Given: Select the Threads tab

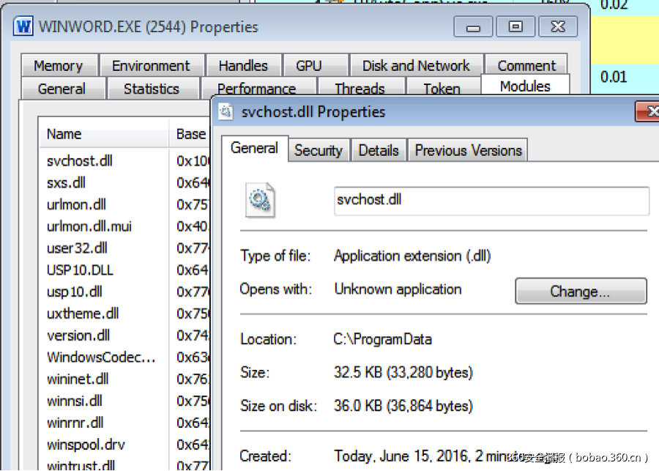Looking at the screenshot, I should coord(360,89).
